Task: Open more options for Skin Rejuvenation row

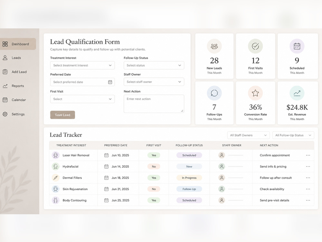Action: 308,189
